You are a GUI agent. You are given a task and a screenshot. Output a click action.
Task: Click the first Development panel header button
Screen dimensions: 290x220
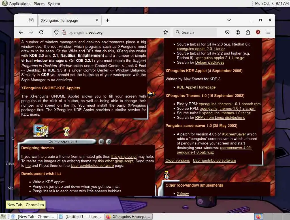coord(101,142)
